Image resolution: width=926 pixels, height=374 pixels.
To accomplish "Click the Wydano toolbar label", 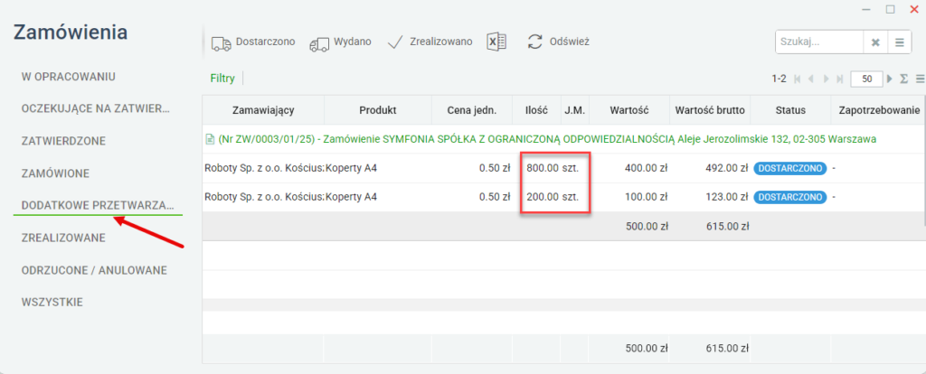I will click(x=353, y=42).
